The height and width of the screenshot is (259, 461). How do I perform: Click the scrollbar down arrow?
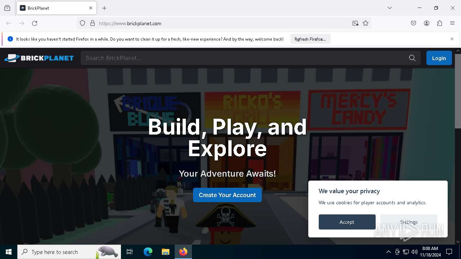458,242
